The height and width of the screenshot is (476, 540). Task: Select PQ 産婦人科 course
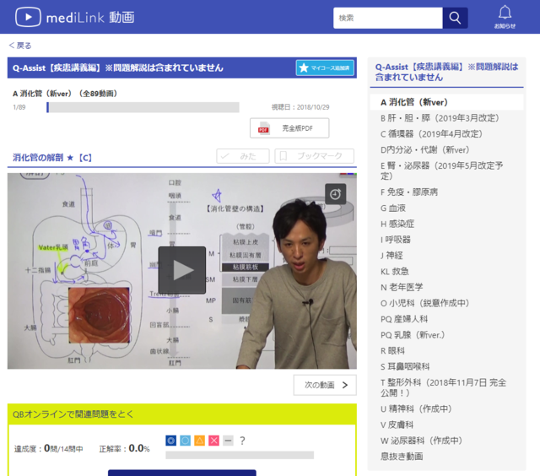point(404,319)
